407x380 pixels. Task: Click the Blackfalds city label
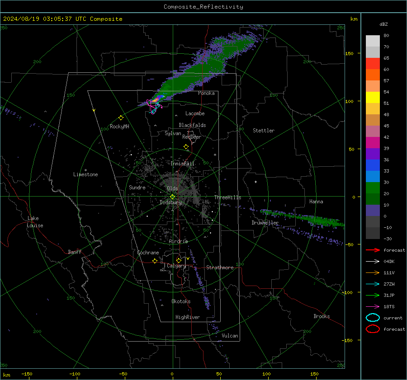[192, 125]
